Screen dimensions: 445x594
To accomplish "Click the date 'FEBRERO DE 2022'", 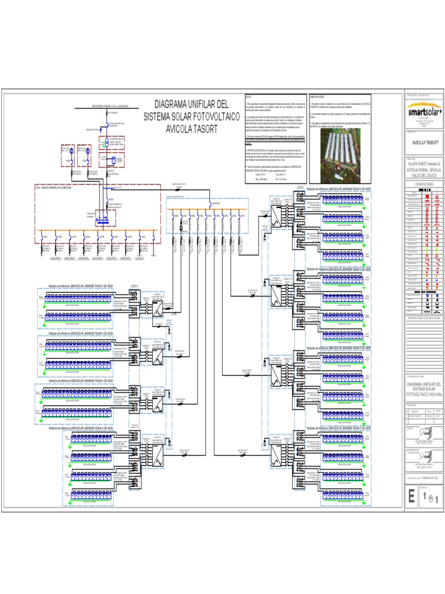I will click(x=431, y=478).
